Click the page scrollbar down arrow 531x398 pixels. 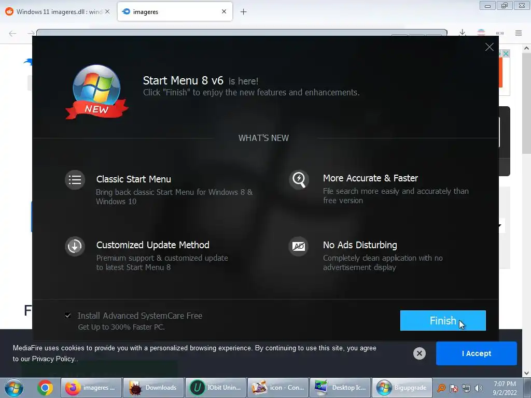tap(526, 373)
